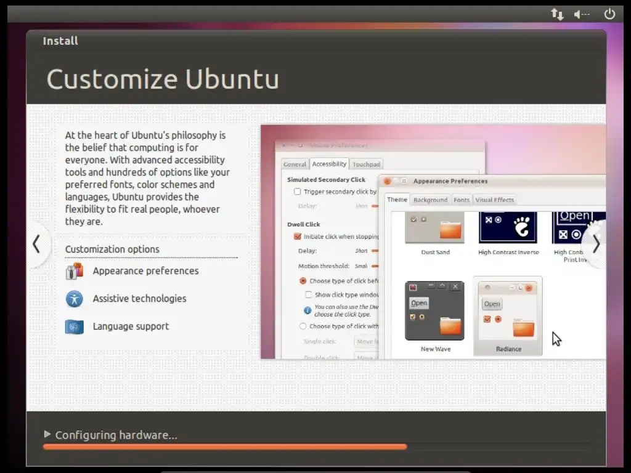The height and width of the screenshot is (473, 631).
Task: Choose the Dust Sand theme thumbnail
Action: tap(434, 228)
